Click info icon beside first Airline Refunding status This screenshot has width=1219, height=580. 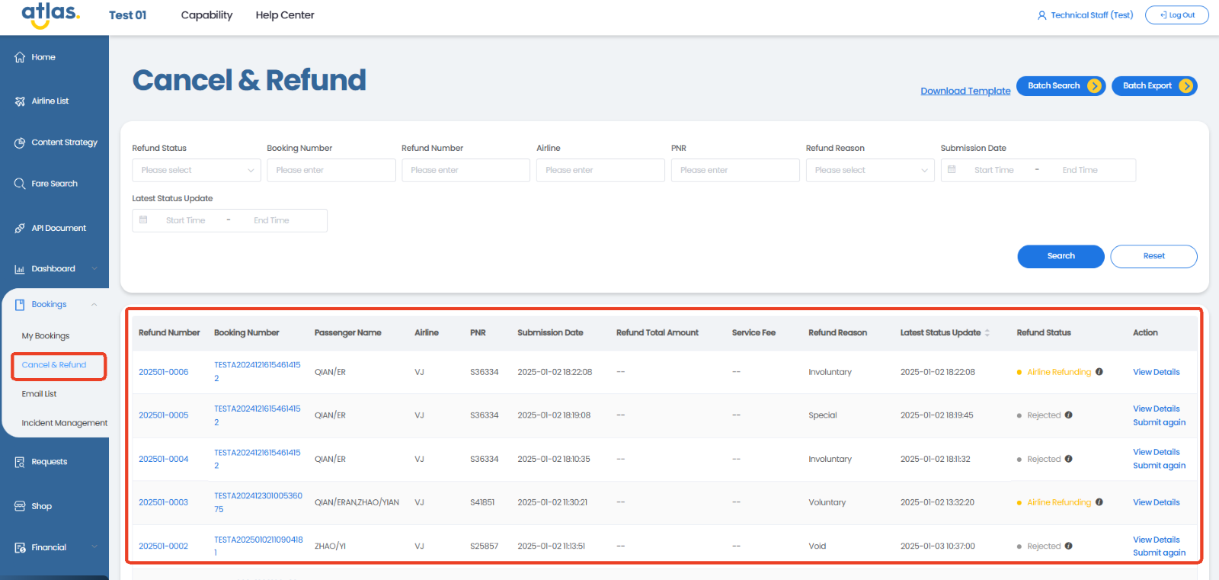click(1099, 372)
